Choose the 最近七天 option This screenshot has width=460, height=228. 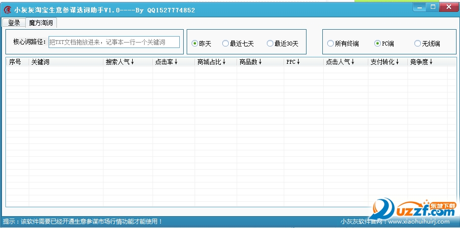[238, 44]
